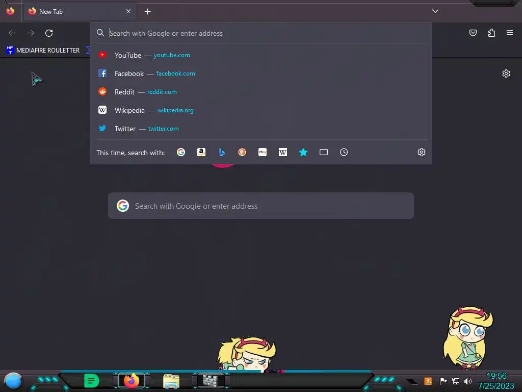This screenshot has height=392, width=522.
Task: Open new tab page personalize gear
Action: [506, 73]
